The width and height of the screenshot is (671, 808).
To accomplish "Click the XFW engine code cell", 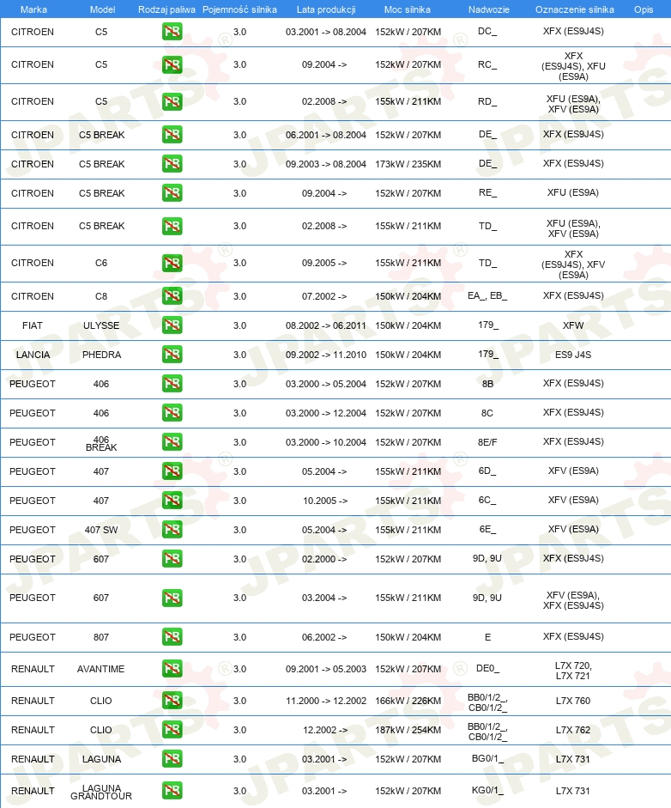I will point(573,325).
